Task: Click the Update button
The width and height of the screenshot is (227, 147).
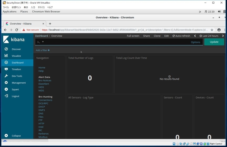Action: tap(214, 42)
